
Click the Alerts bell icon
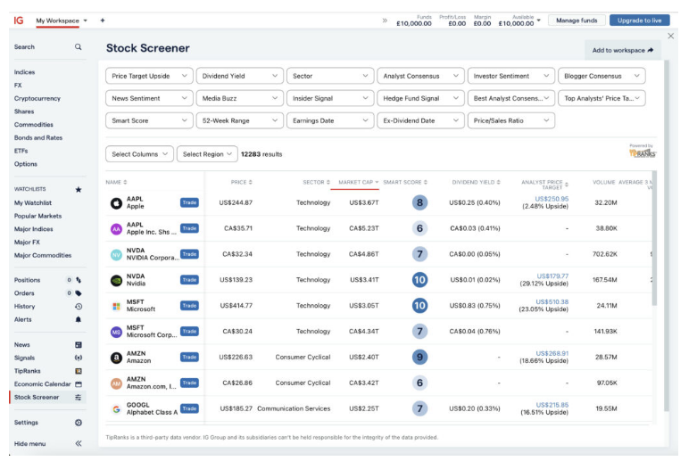[79, 319]
